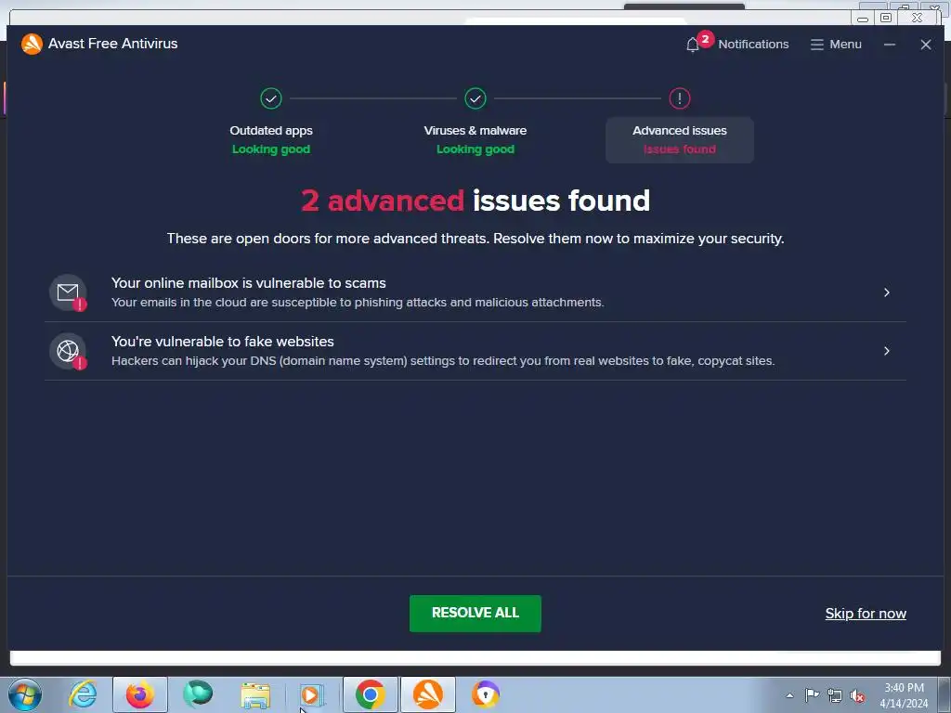
Task: Launch Internet Explorer from taskbar
Action: pos(83,694)
